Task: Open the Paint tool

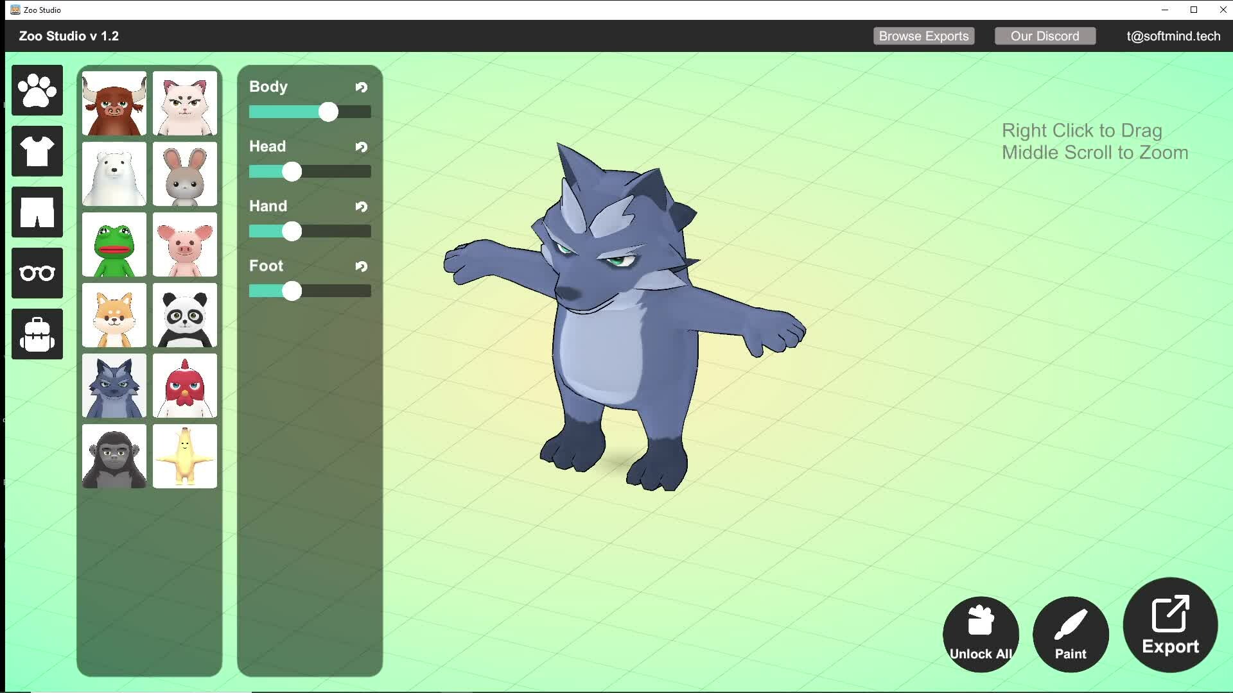Action: point(1071,635)
